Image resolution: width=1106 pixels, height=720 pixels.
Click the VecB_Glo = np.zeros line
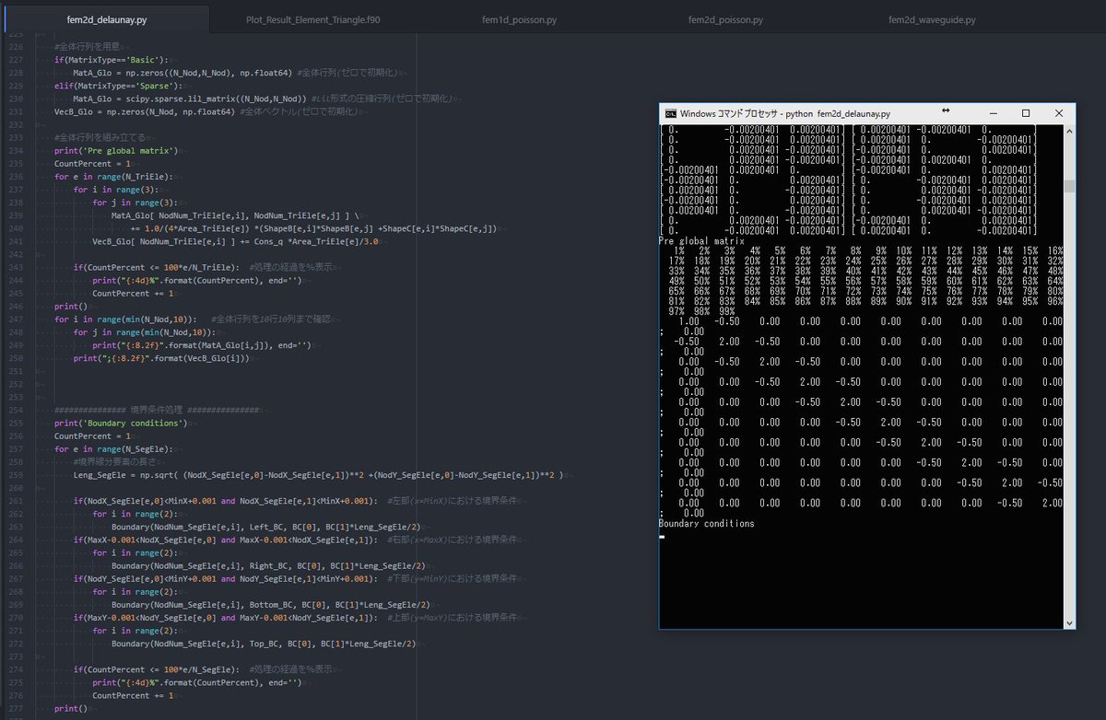click(x=206, y=111)
